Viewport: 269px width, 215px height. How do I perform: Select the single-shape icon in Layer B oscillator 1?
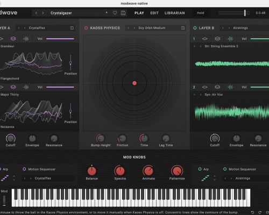pos(204,39)
